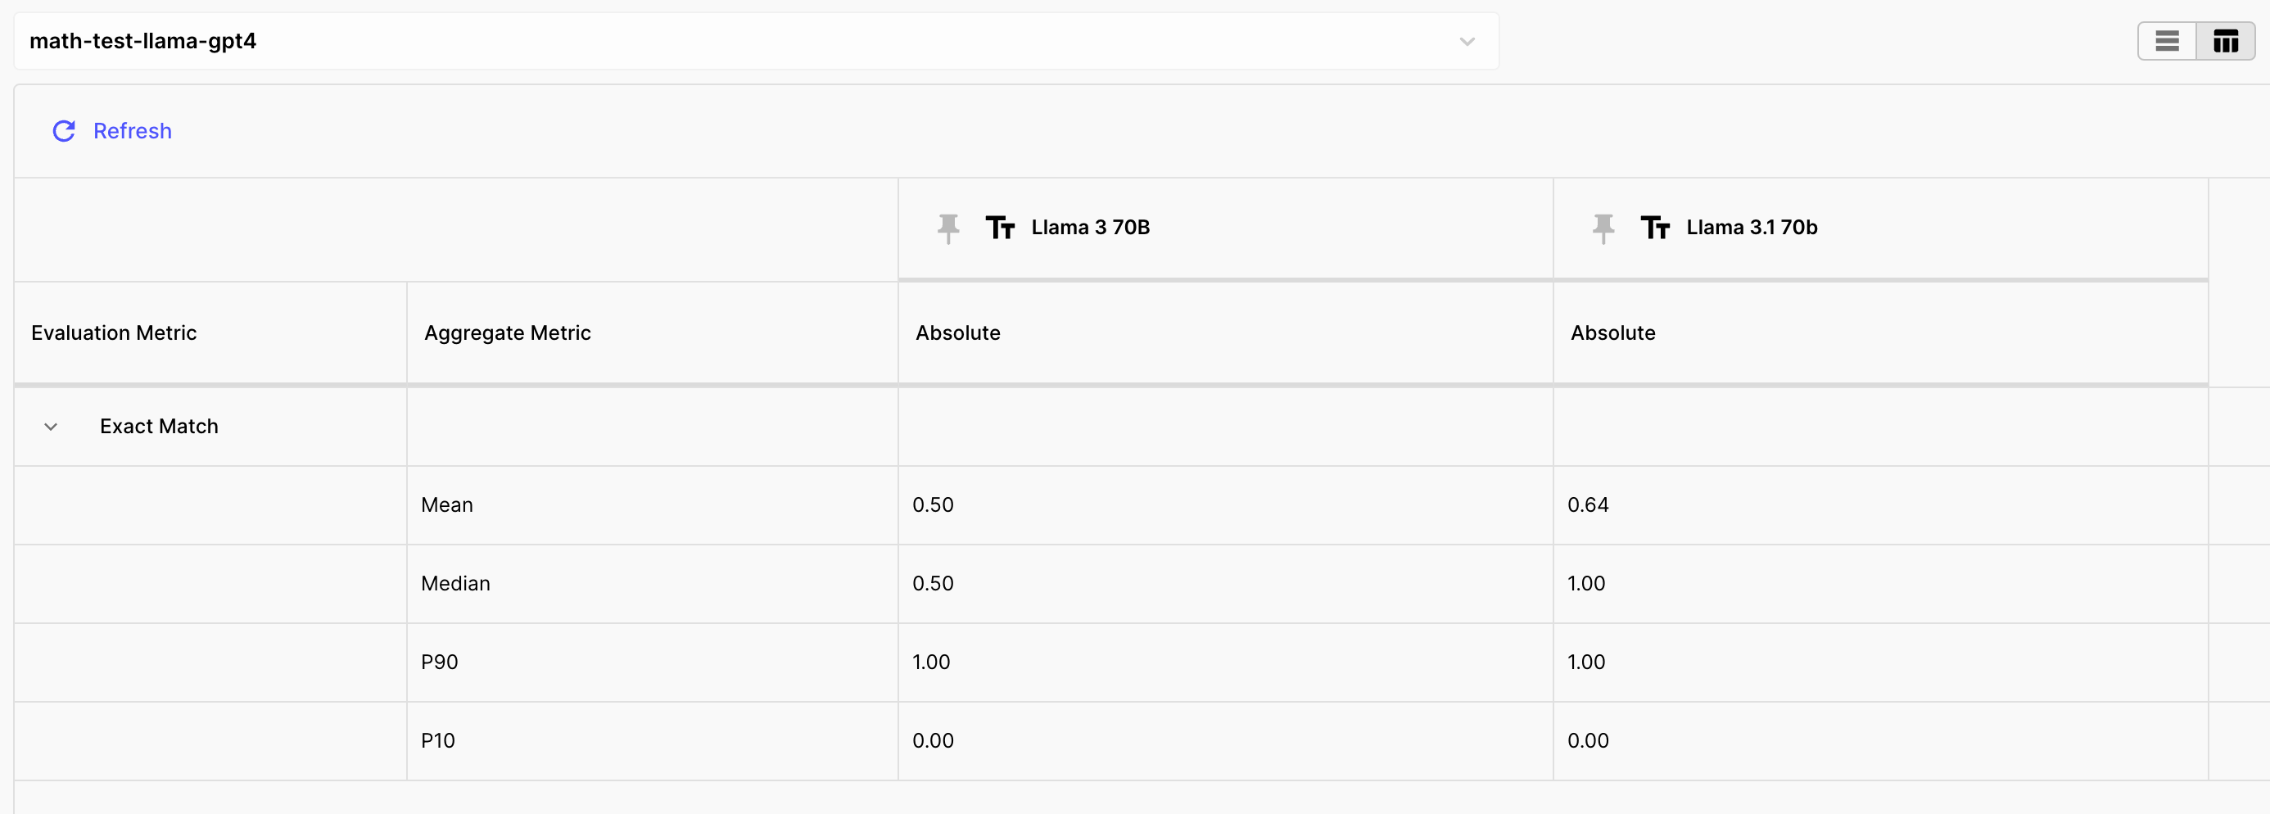Screen dimensions: 2270x814
Task: Select P90 value 1.00 for Llama 3 70B
Action: [931, 663]
